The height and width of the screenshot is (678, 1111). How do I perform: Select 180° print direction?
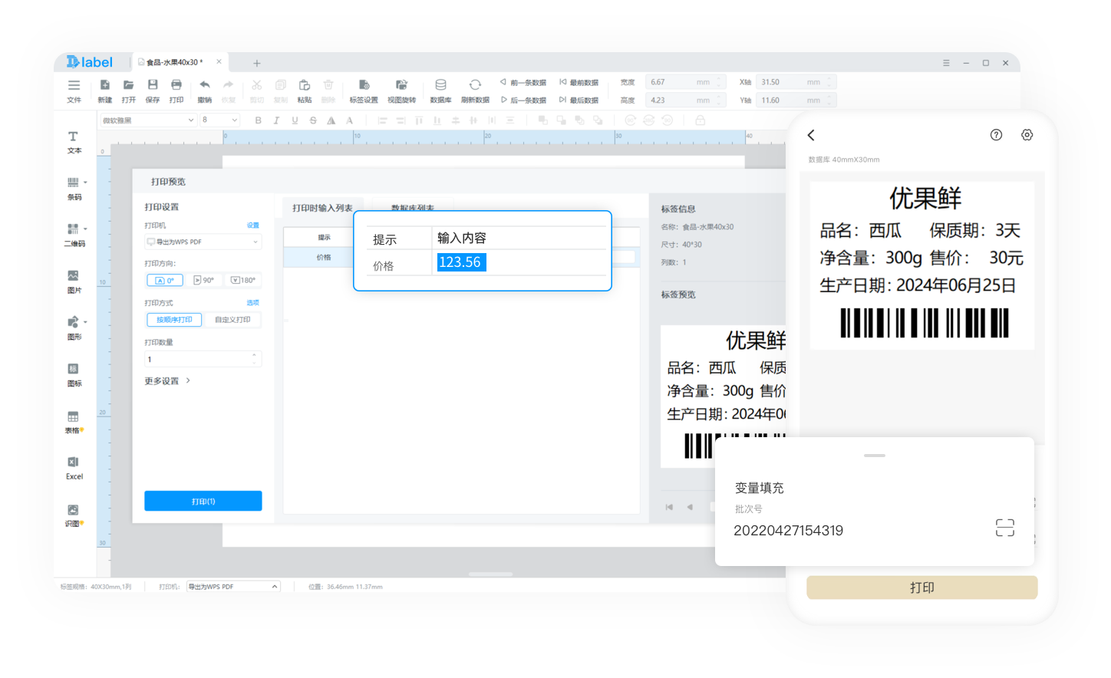point(243,280)
